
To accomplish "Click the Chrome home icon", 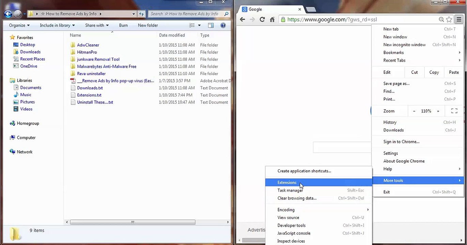I will click(x=272, y=19).
